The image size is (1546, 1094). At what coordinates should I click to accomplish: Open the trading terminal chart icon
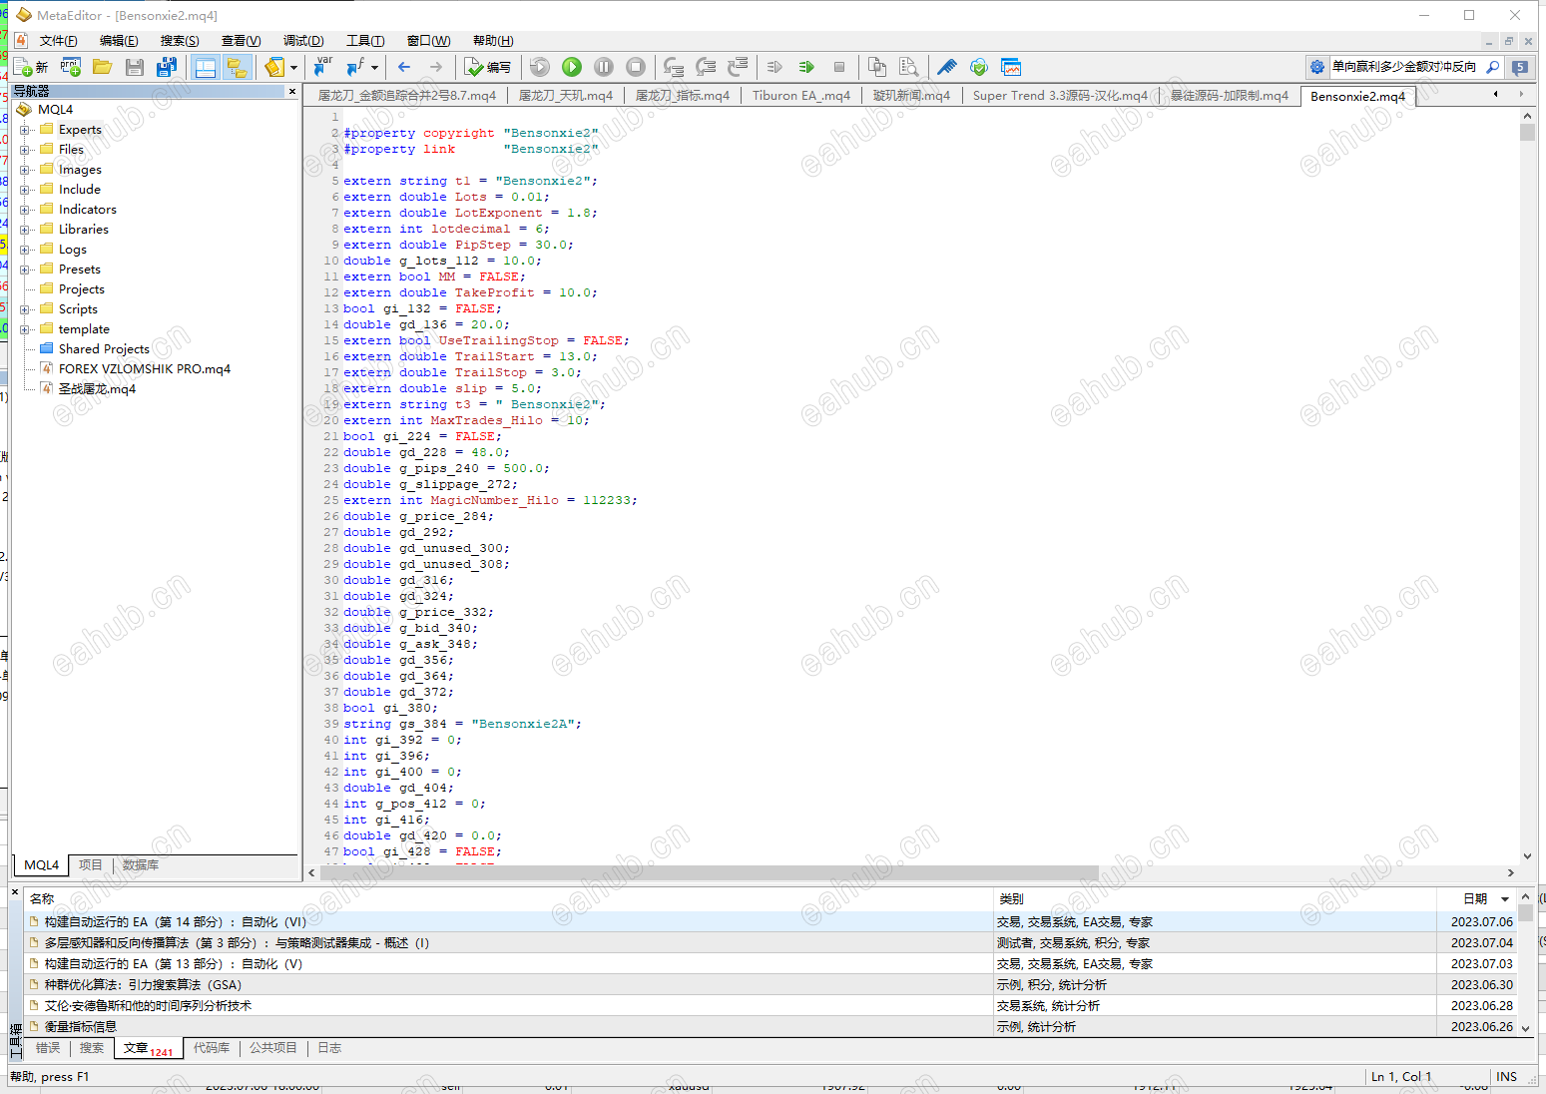click(1011, 67)
